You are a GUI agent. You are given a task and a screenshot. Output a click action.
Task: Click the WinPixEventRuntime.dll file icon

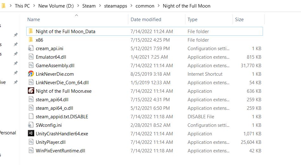click(x=31, y=150)
